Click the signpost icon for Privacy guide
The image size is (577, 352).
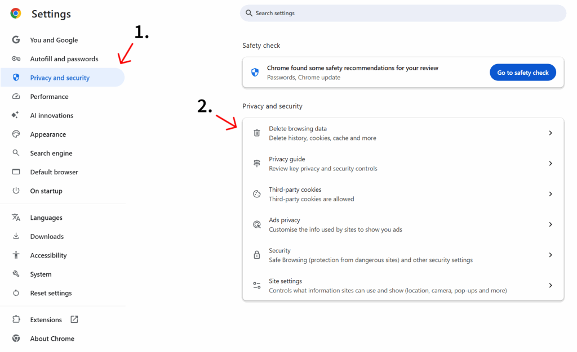click(x=257, y=163)
